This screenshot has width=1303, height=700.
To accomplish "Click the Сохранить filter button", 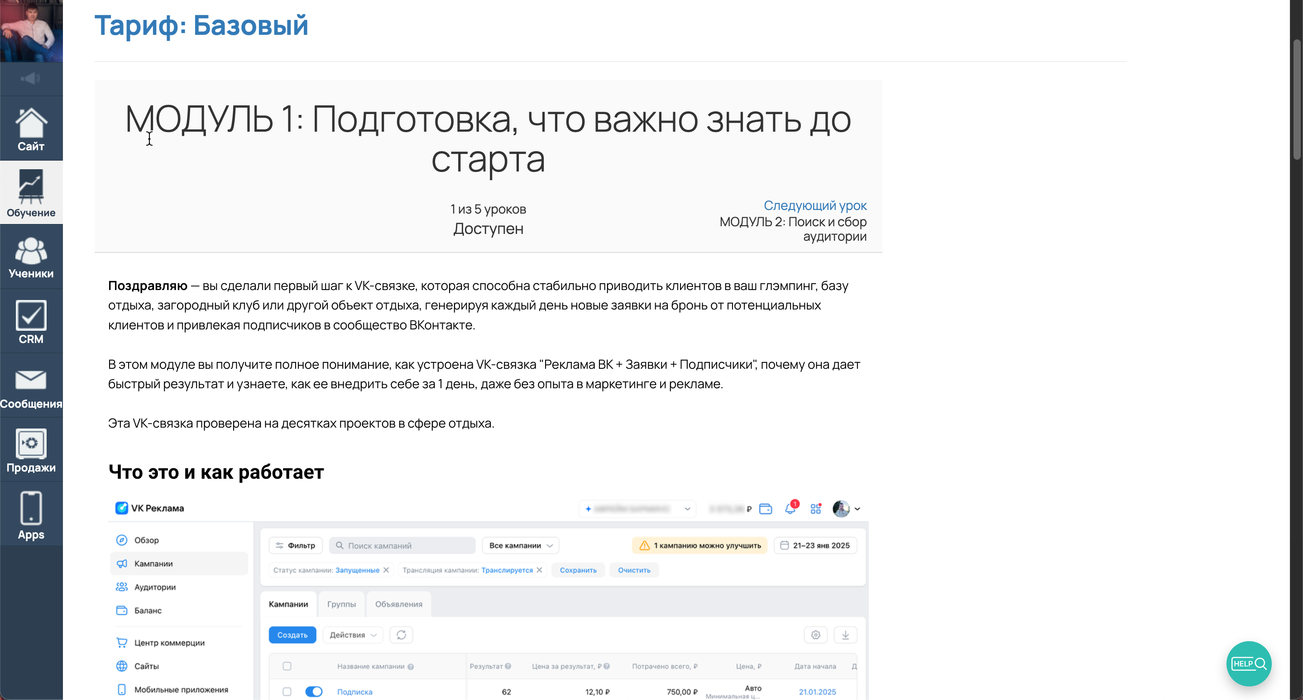I will [x=578, y=570].
